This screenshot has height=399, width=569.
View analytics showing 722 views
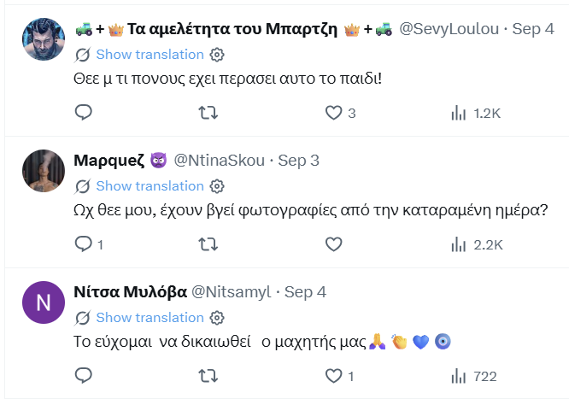click(x=473, y=377)
